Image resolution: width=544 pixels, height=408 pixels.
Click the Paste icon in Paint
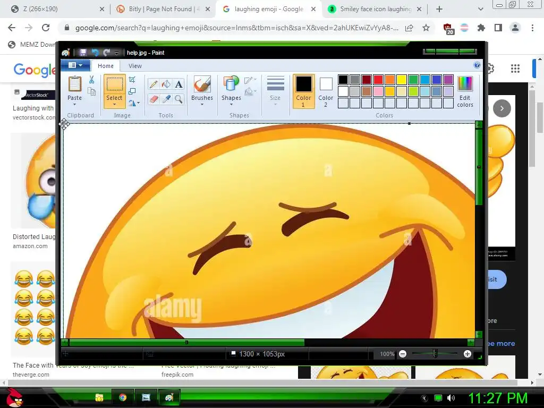pos(74,84)
